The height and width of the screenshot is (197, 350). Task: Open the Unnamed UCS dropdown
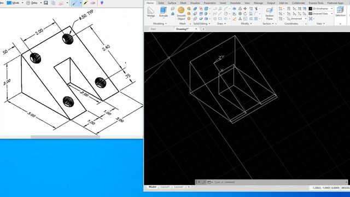[x=306, y=19]
